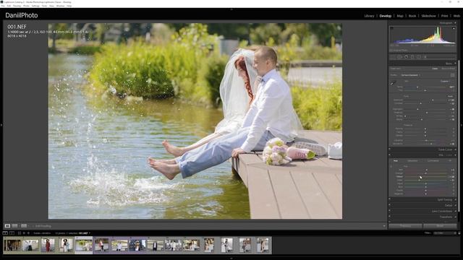This screenshot has width=463, height=260.
Task: Select the Hue tab in HSL
Action: [396, 160]
